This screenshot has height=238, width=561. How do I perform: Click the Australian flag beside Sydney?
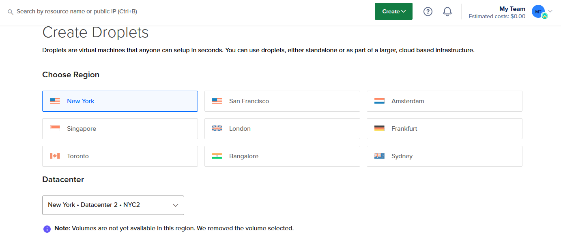[379, 156]
